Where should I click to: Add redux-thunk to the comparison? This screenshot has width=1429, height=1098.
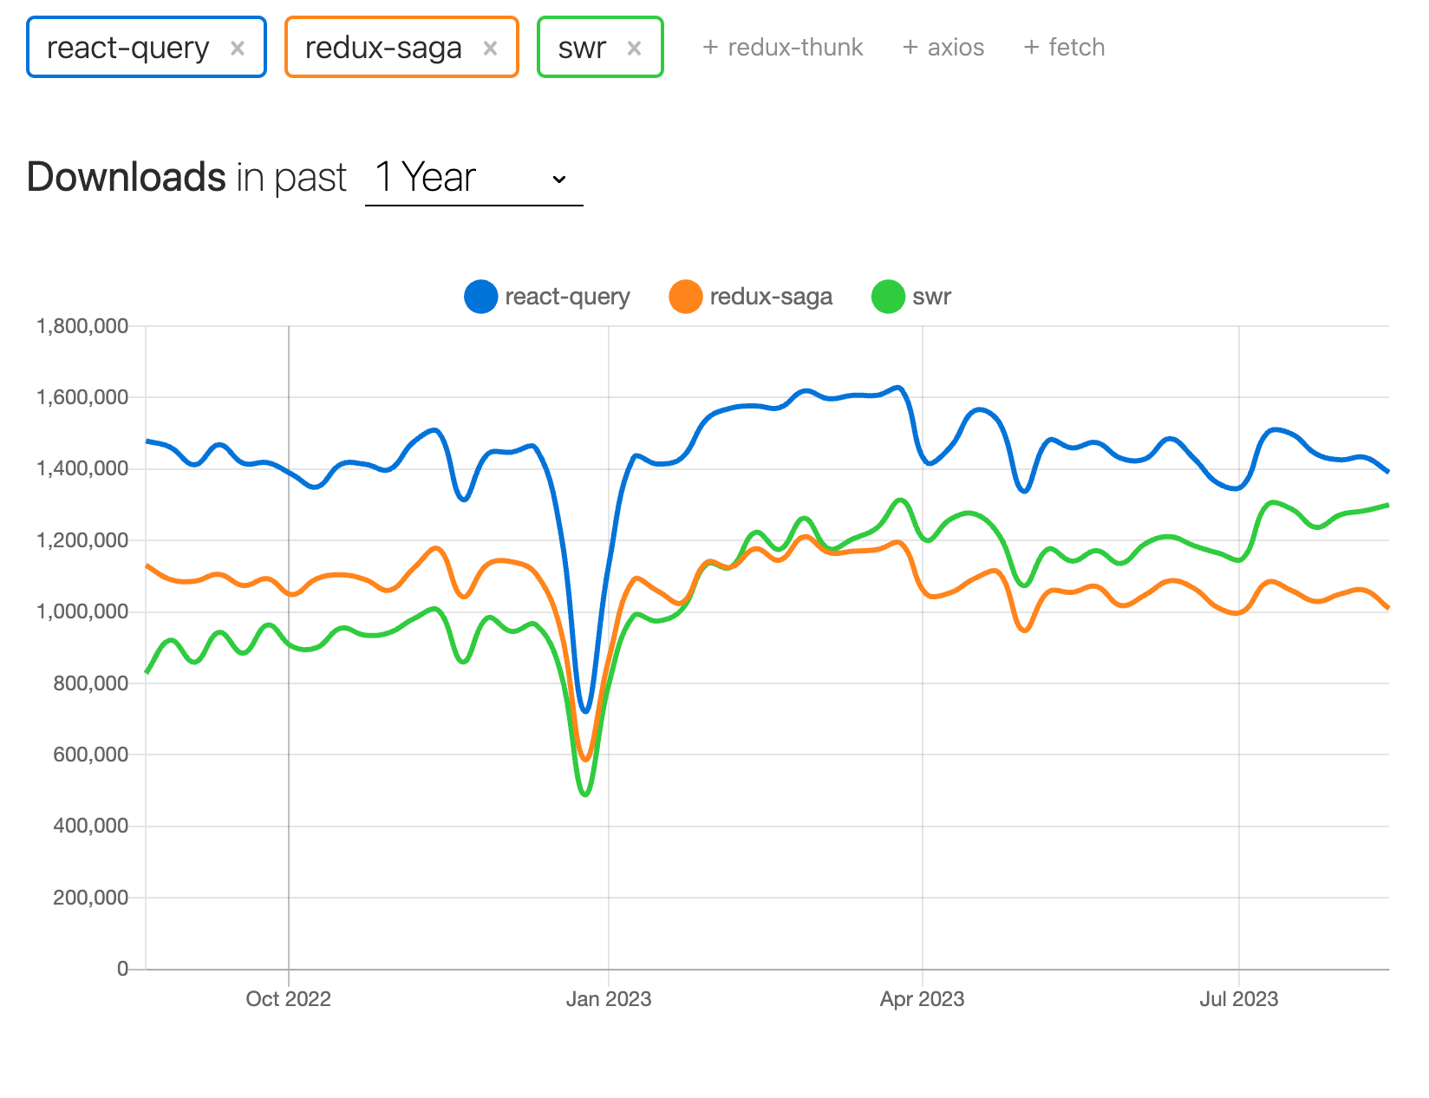(x=782, y=47)
